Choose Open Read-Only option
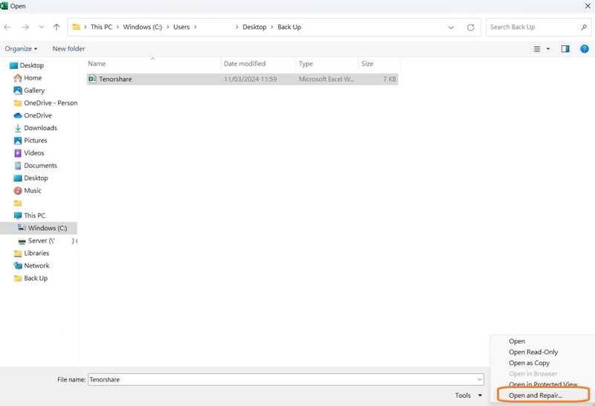 [x=533, y=352]
